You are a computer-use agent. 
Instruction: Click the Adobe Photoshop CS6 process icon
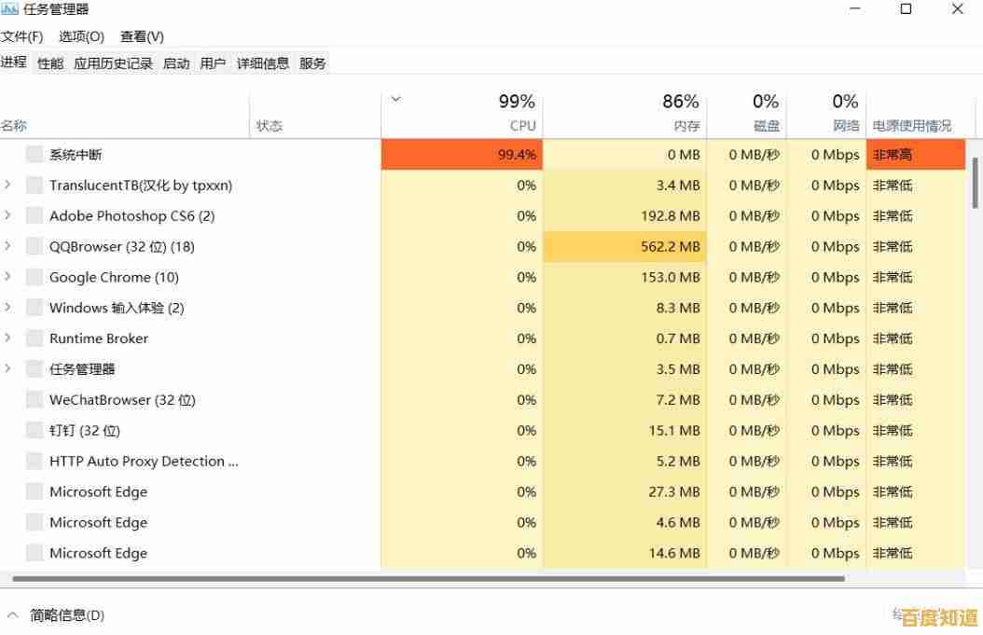[34, 215]
